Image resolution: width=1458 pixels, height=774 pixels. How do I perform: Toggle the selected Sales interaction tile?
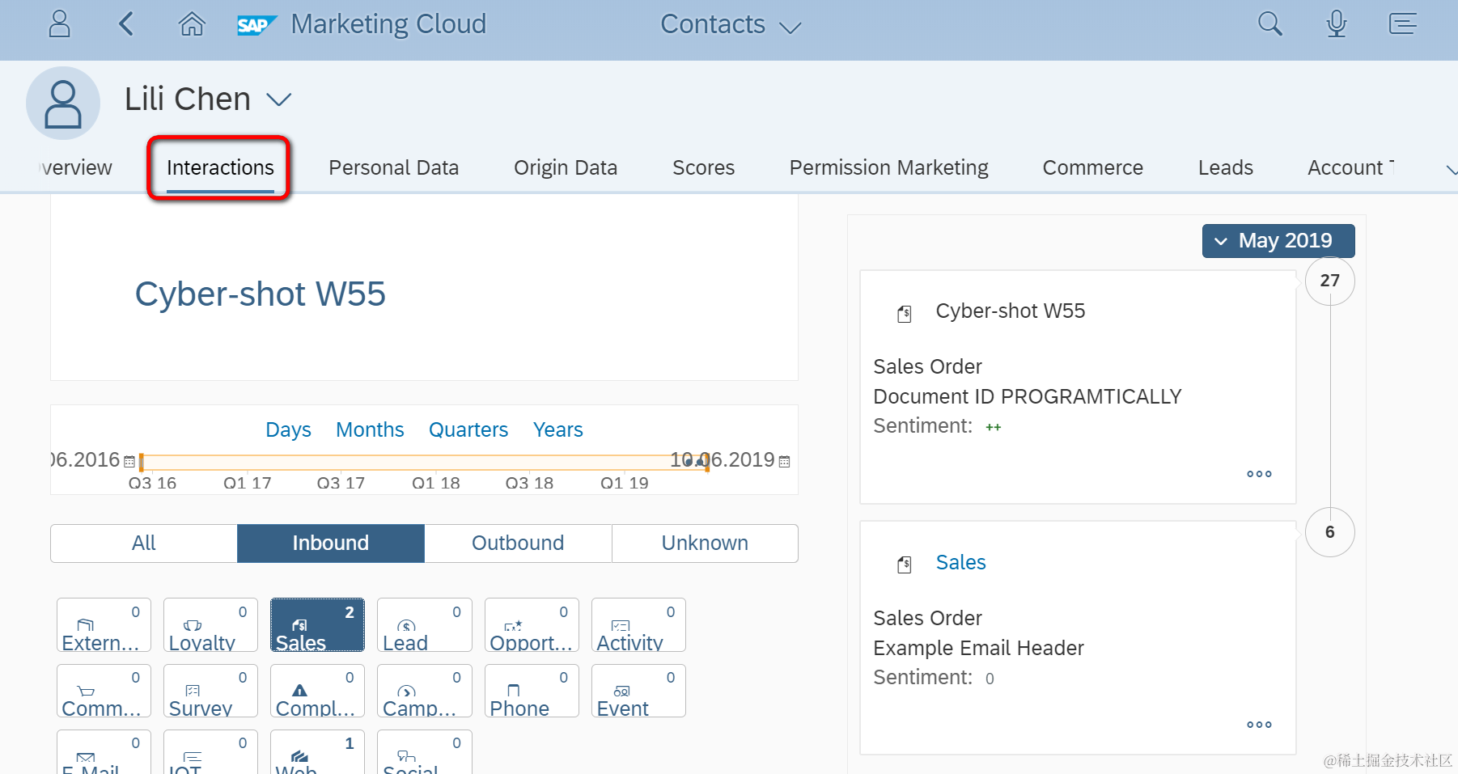point(317,625)
